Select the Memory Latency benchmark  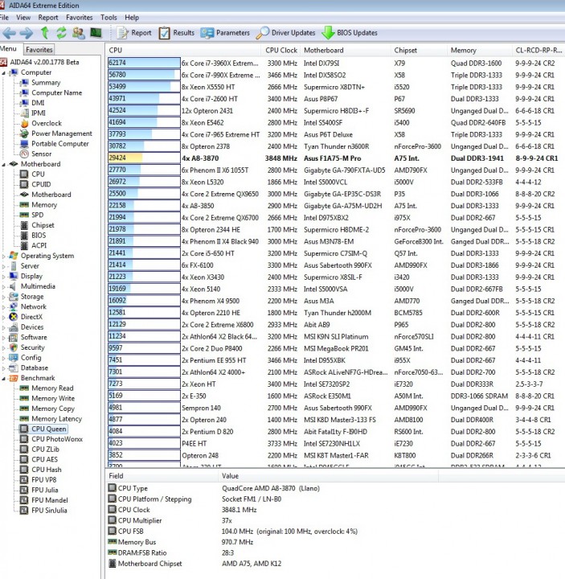pos(56,419)
